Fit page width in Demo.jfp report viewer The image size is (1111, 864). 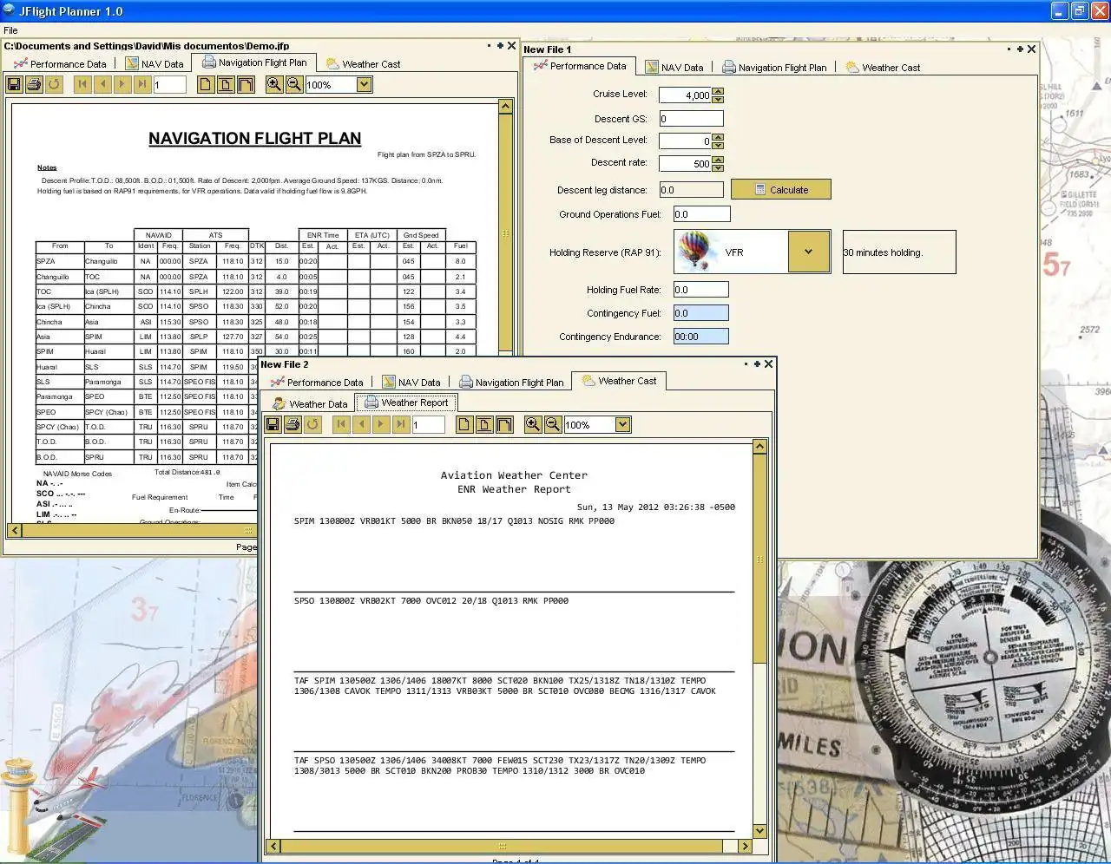[246, 84]
